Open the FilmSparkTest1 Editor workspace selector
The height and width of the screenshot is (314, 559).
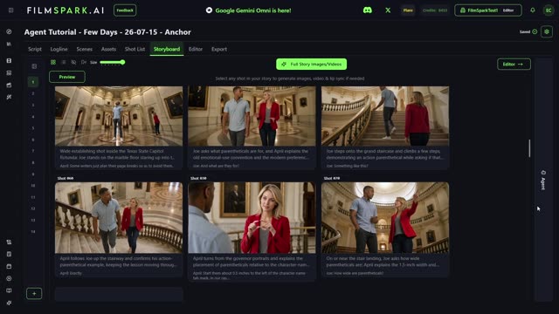tap(488, 10)
